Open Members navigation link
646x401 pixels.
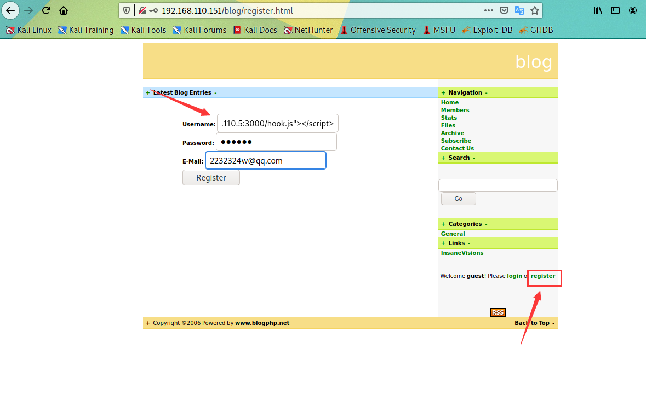(x=455, y=110)
